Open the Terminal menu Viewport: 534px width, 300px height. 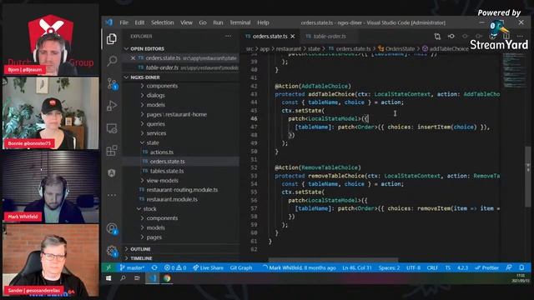pyautogui.click(x=240, y=22)
